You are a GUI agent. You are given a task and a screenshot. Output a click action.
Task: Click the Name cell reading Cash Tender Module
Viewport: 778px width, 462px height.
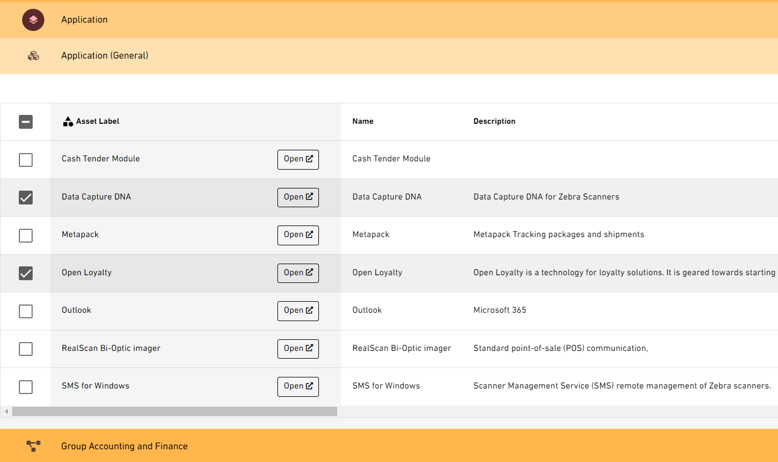click(x=391, y=159)
